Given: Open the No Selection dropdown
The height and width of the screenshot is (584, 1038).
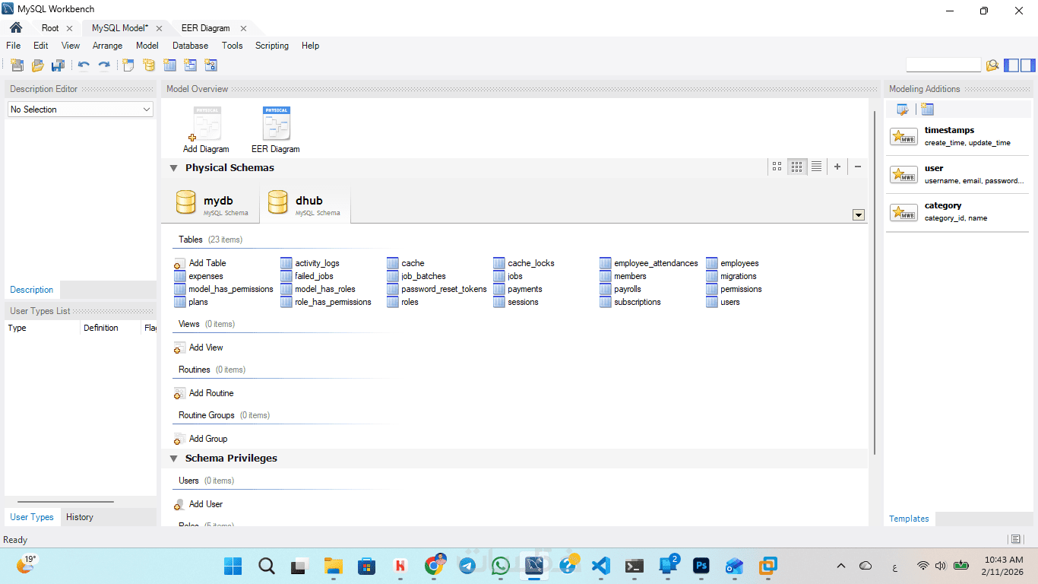Looking at the screenshot, I should (x=81, y=109).
